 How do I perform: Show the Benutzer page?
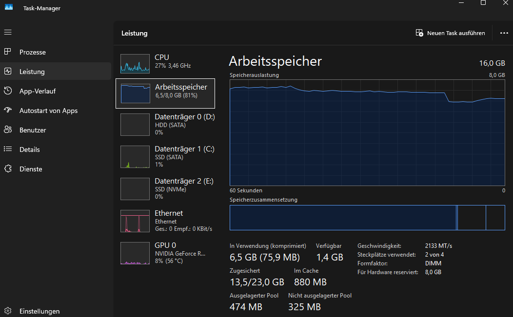(56, 130)
